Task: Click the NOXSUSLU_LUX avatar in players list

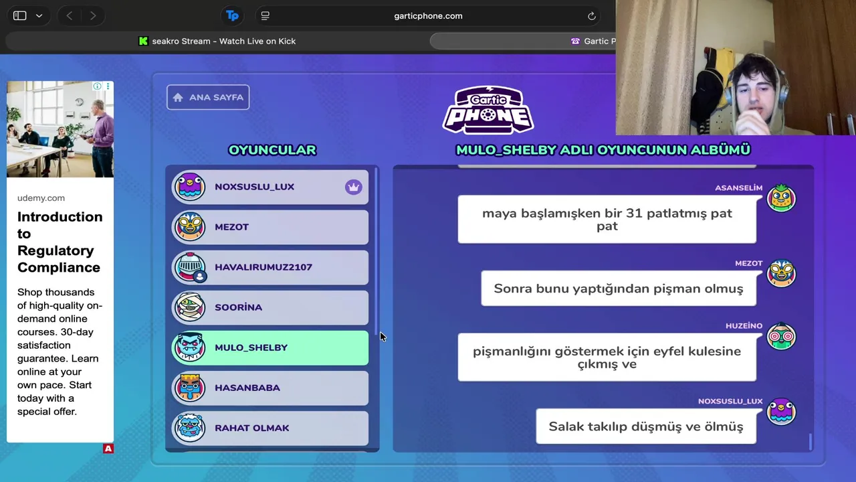Action: point(190,187)
